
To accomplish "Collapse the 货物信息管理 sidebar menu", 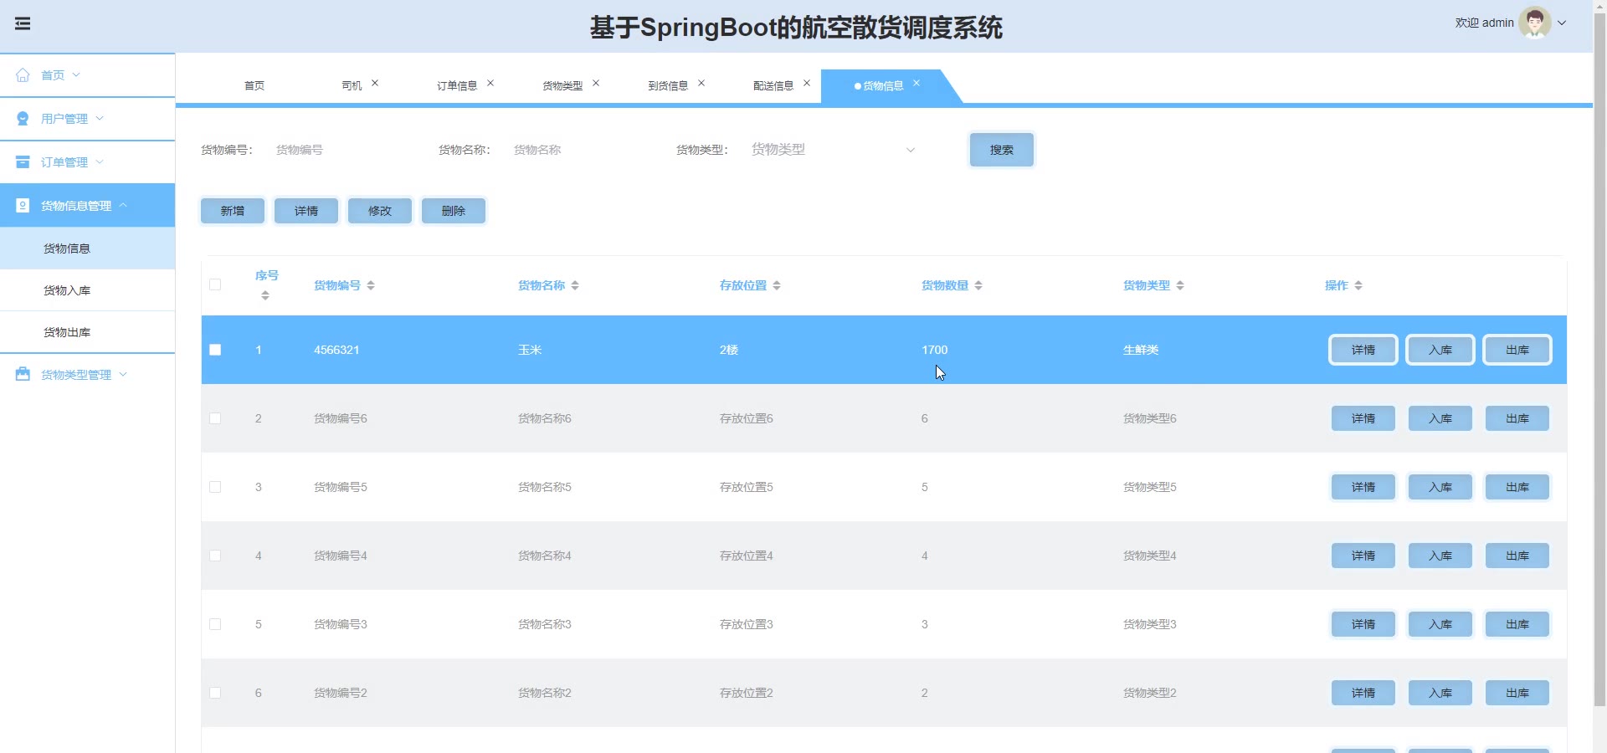I will tap(123, 205).
